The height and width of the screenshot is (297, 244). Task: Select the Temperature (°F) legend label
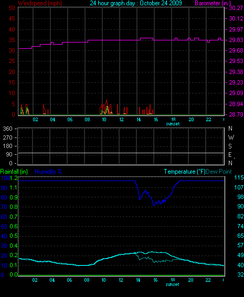tap(185, 172)
